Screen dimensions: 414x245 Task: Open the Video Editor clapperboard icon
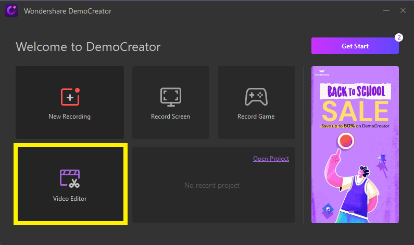point(70,178)
